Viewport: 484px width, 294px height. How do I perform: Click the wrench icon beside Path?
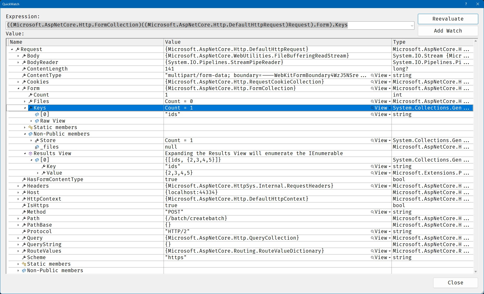point(24,219)
